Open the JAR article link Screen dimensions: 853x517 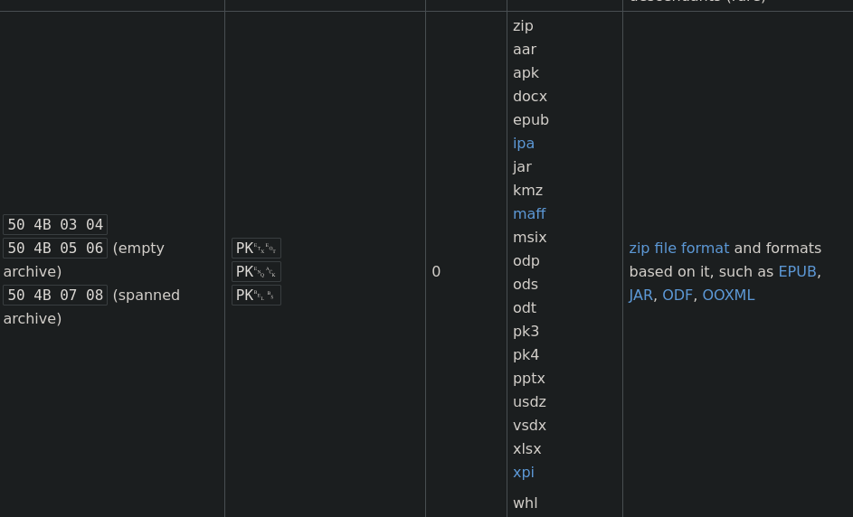(640, 296)
